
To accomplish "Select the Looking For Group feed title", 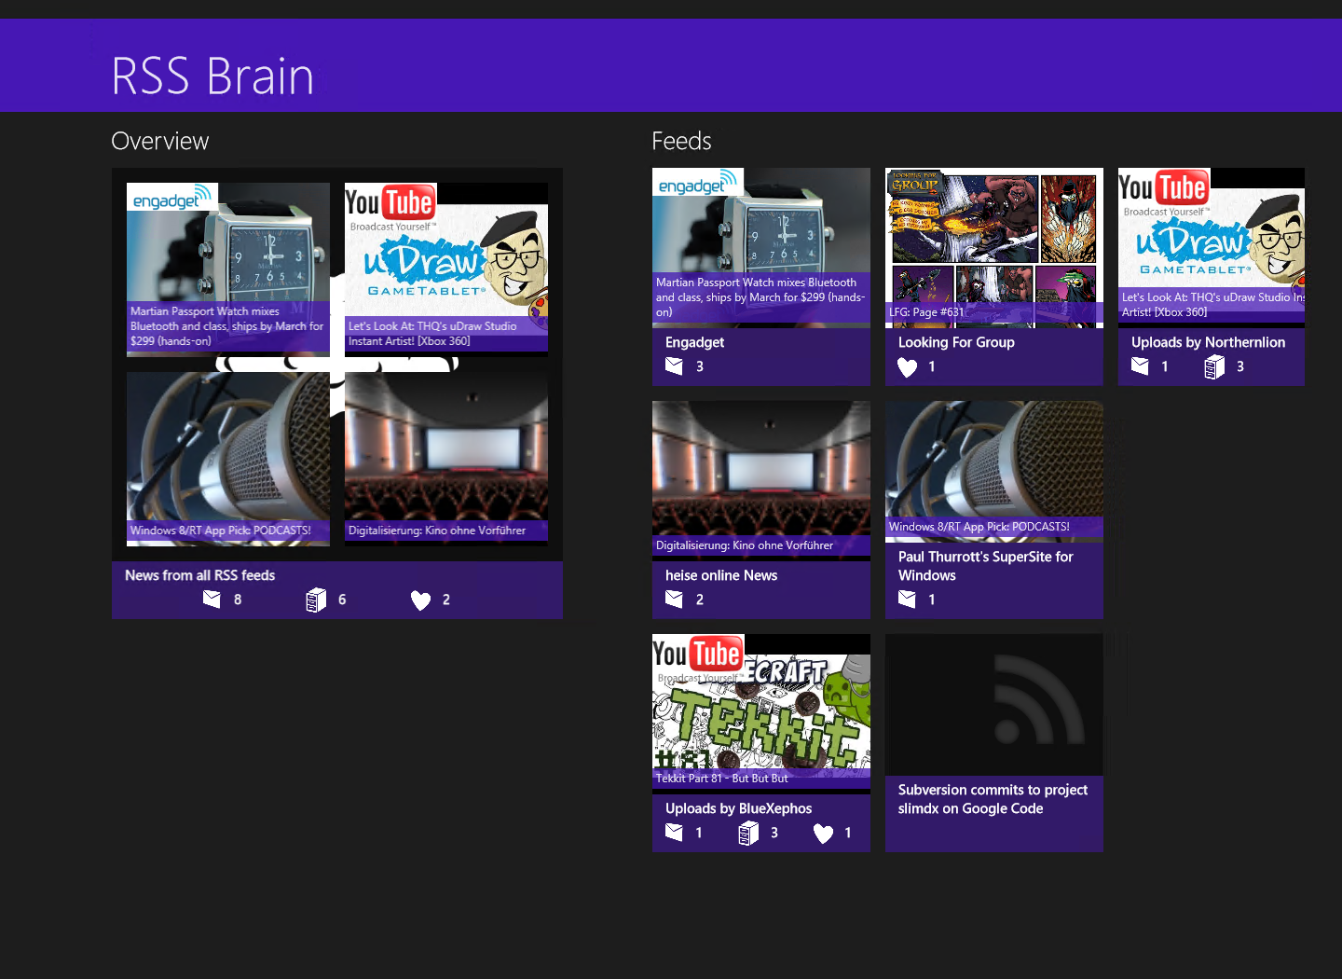I will (956, 342).
